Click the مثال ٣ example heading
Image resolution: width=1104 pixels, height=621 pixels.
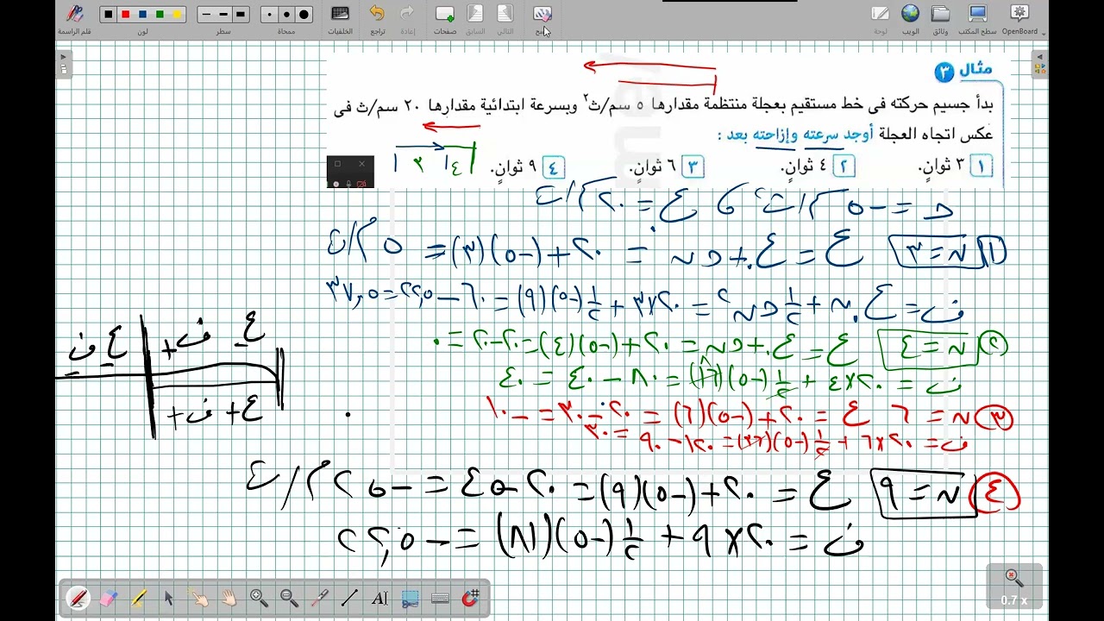click(964, 71)
